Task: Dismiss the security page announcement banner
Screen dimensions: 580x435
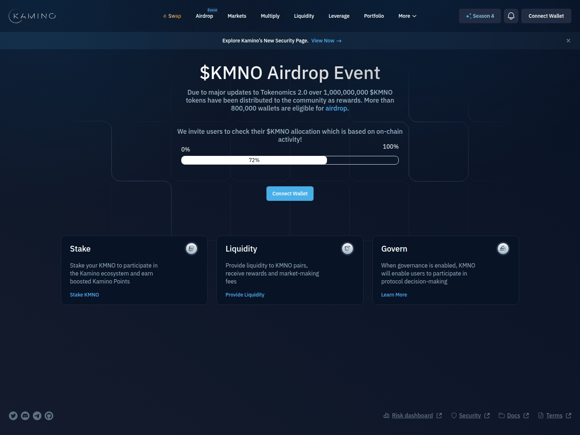Action: (568, 41)
